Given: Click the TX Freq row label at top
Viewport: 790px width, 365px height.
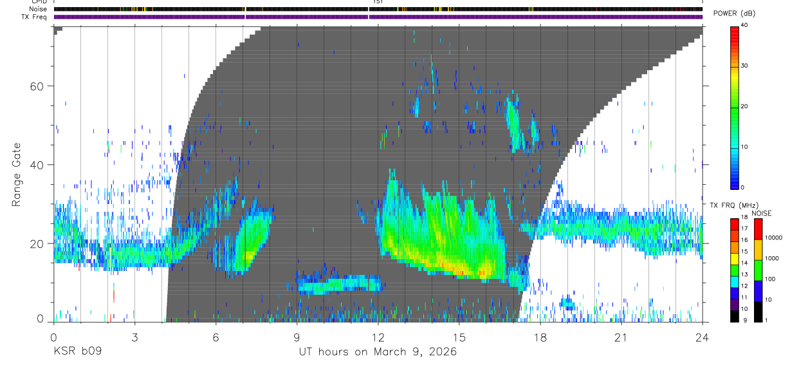Looking at the screenshot, I should (35, 16).
